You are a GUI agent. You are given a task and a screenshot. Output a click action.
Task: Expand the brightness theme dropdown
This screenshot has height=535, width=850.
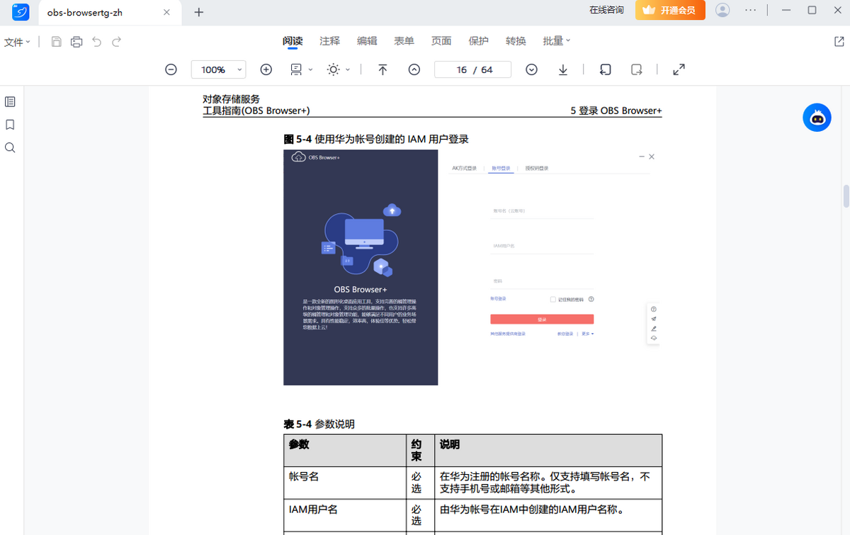point(338,69)
